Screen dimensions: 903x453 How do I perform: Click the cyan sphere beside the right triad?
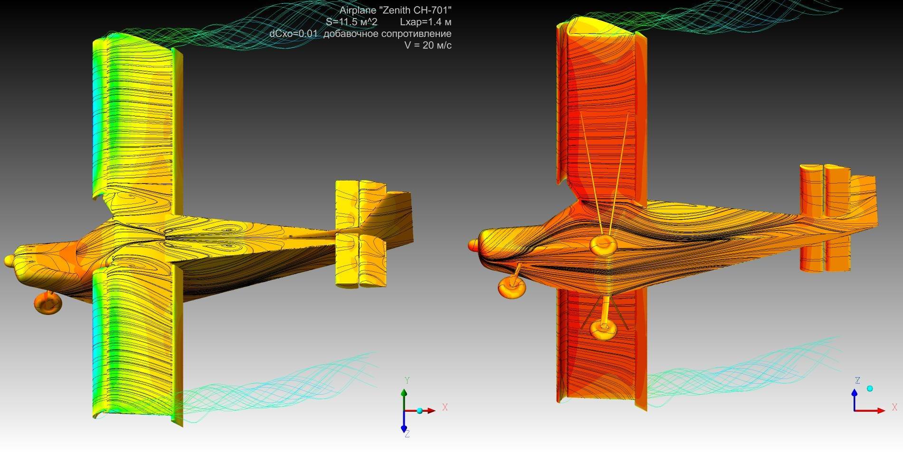coord(870,388)
